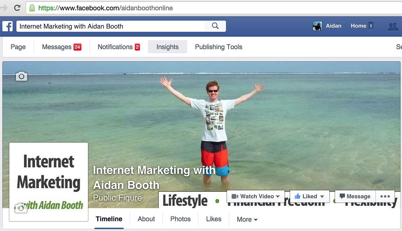Click the page title over cover photo
This screenshot has height=231, width=402.
[x=154, y=177]
